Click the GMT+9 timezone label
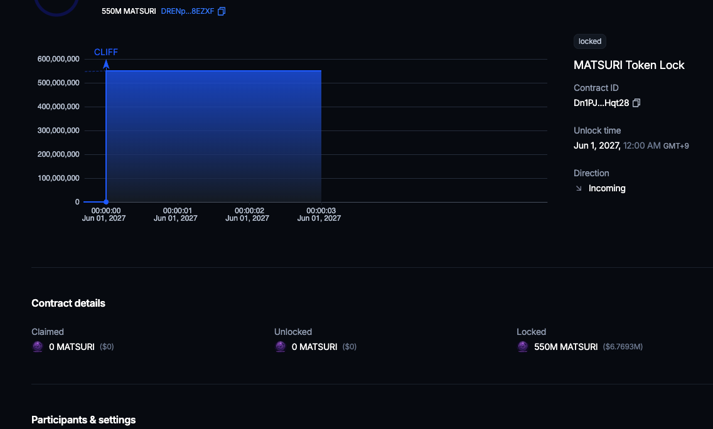713x429 pixels. pos(676,146)
